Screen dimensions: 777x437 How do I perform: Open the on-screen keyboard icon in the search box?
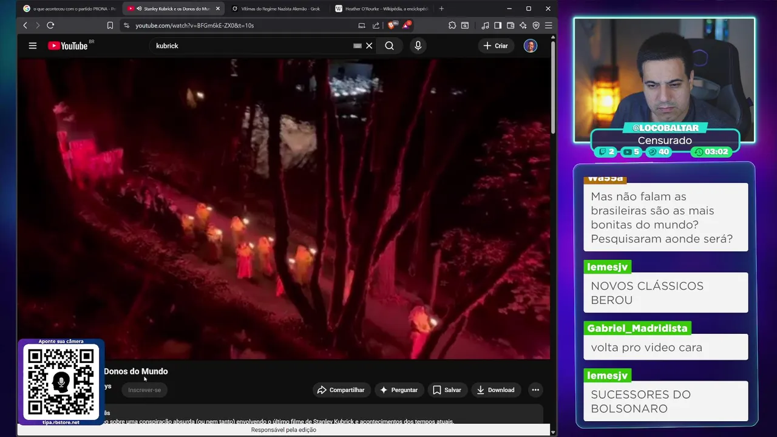pyautogui.click(x=358, y=46)
